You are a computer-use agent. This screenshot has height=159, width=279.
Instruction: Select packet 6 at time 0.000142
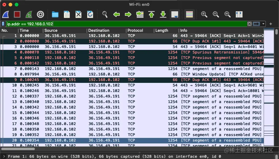coord(132,63)
